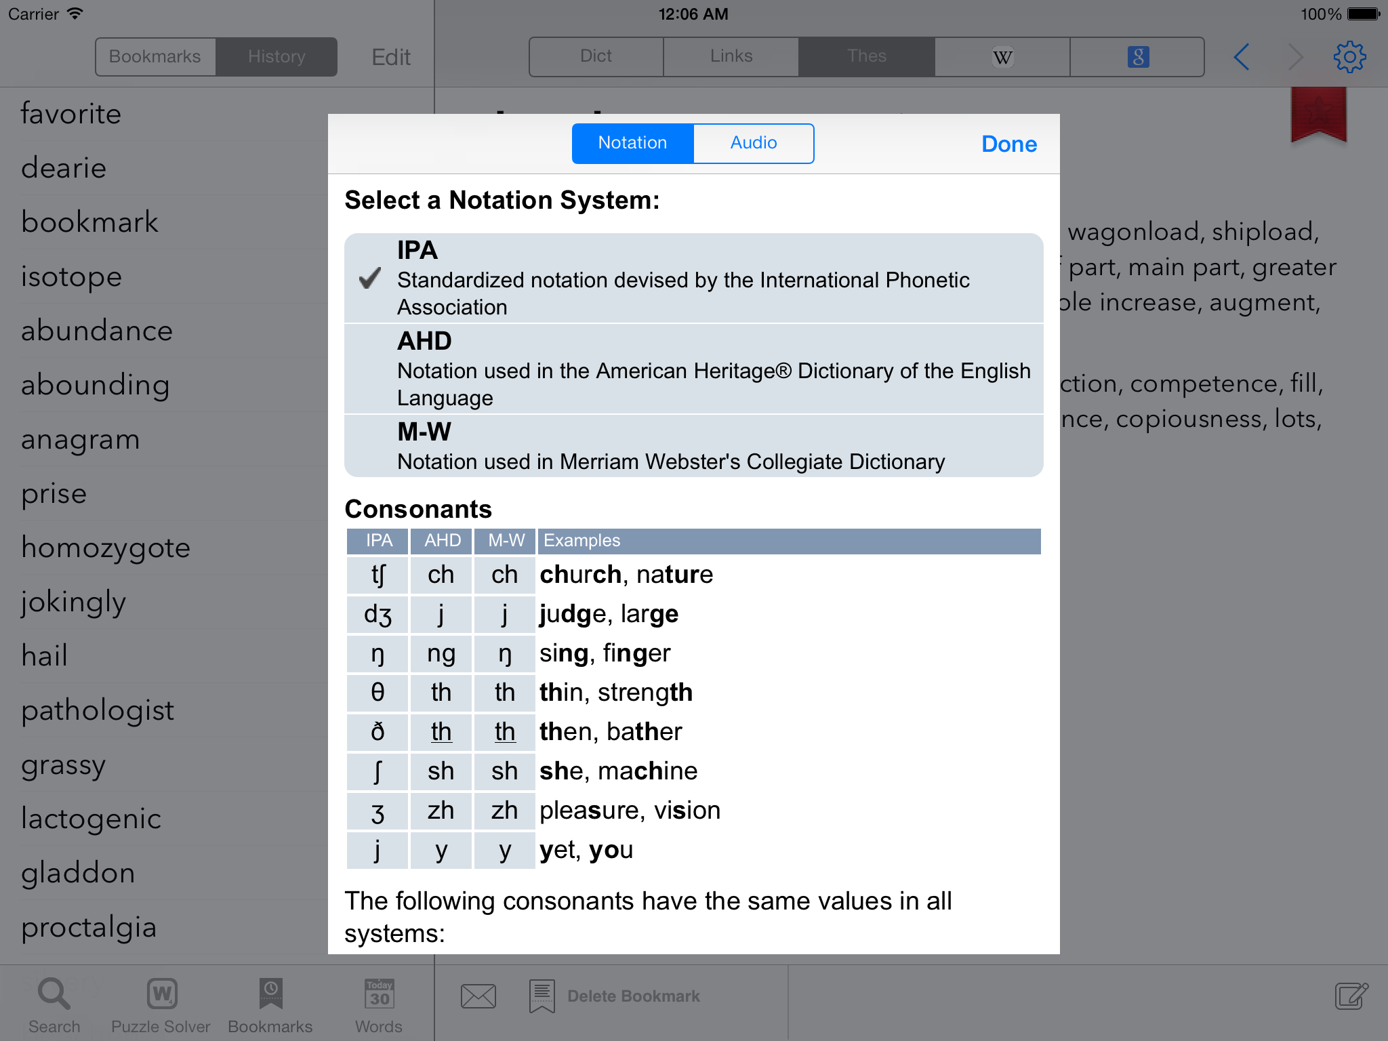Tap the Wikipedia W icon tab
The image size is (1388, 1041).
click(1002, 57)
